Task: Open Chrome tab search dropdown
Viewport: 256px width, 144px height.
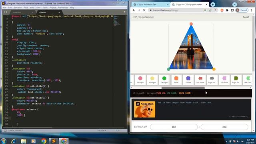Action: 235,4
